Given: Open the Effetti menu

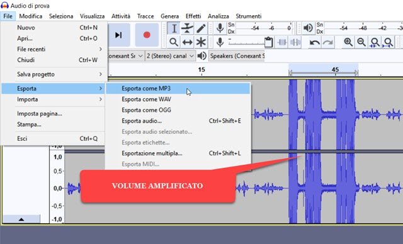Looking at the screenshot, I should coord(193,16).
